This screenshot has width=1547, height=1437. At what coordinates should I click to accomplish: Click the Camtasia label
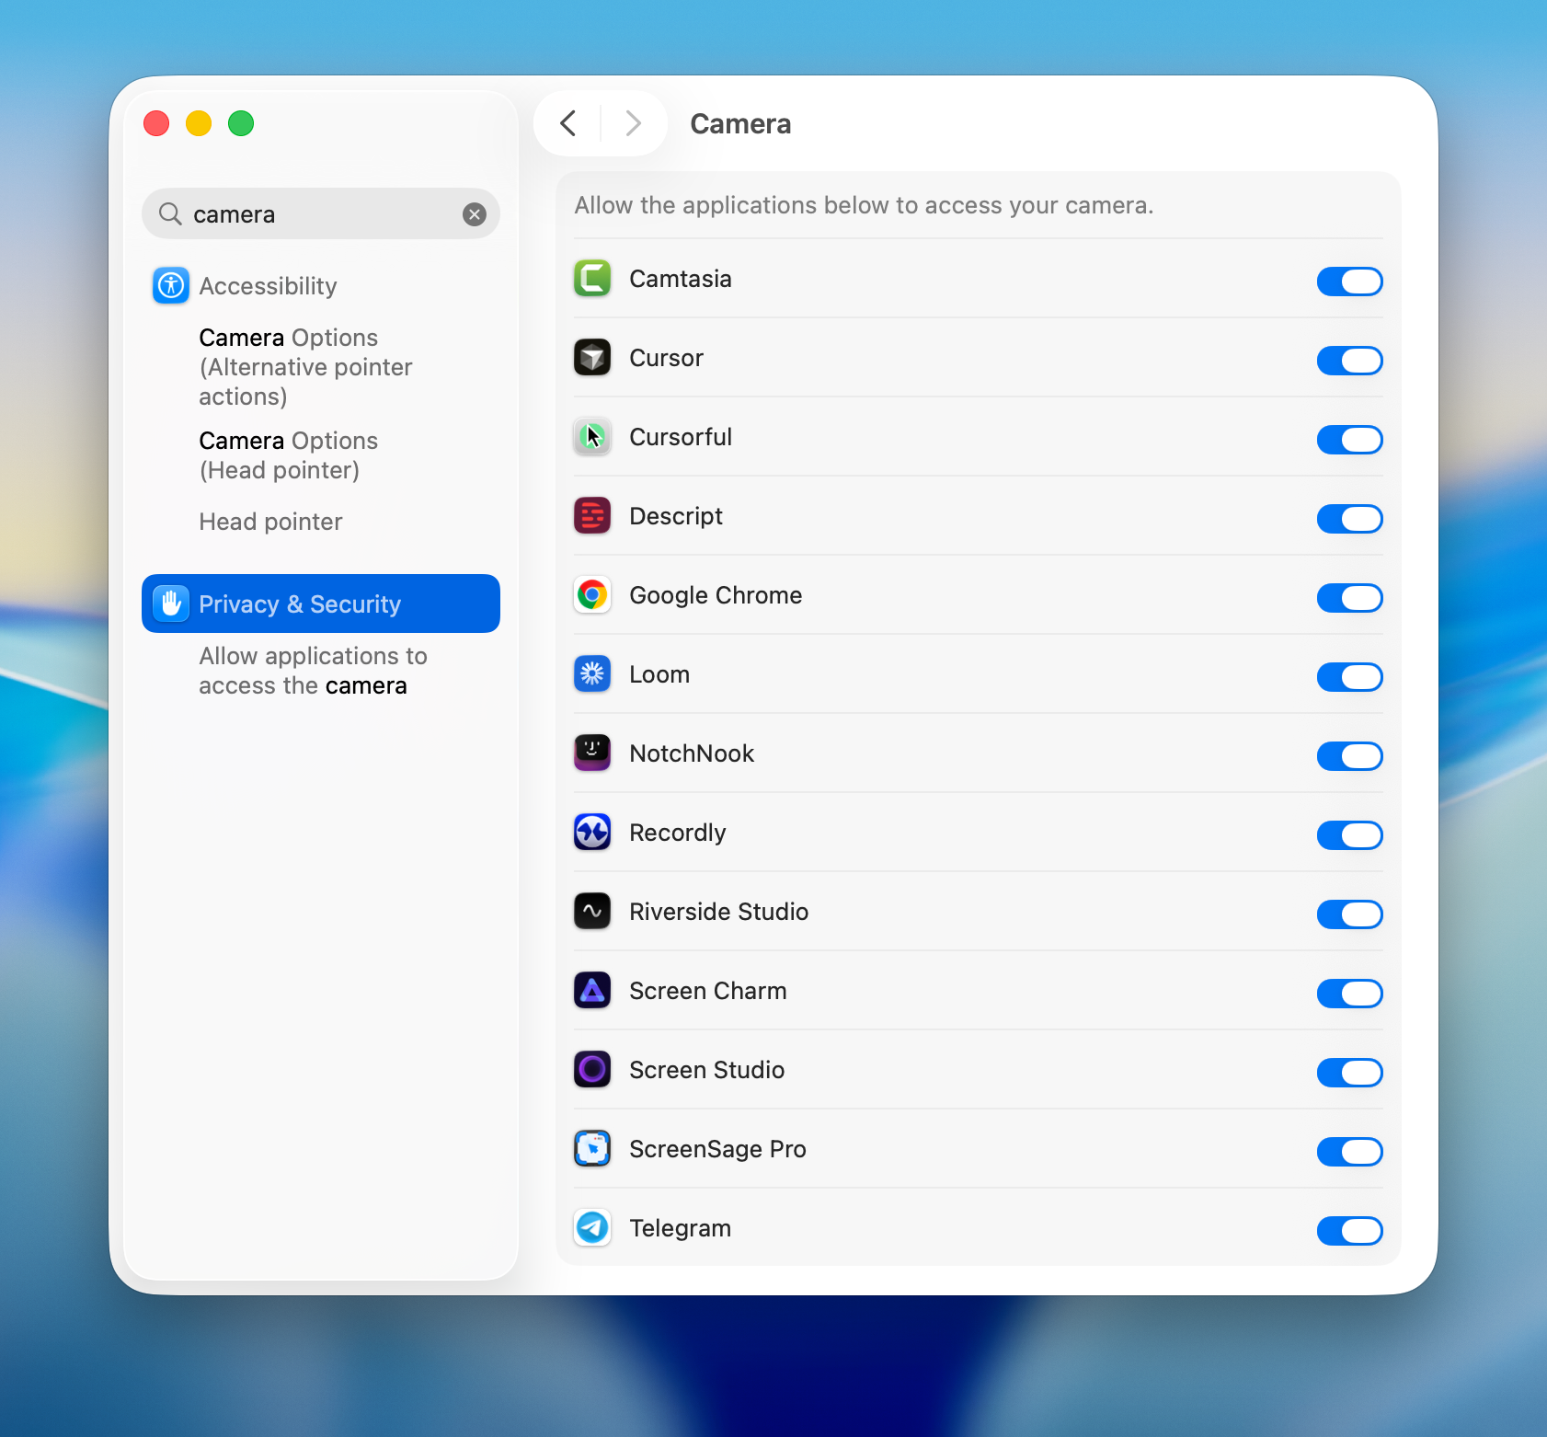[681, 279]
